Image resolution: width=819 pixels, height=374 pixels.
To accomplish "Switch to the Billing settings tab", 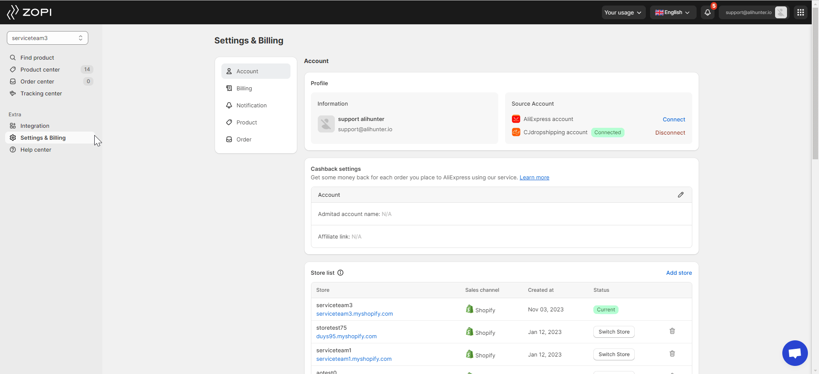I will click(x=244, y=89).
